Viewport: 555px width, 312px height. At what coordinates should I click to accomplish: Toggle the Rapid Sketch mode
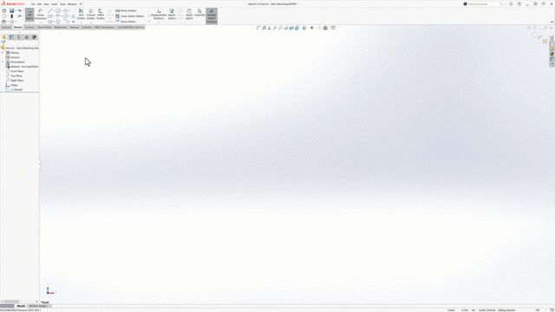pyautogui.click(x=189, y=14)
